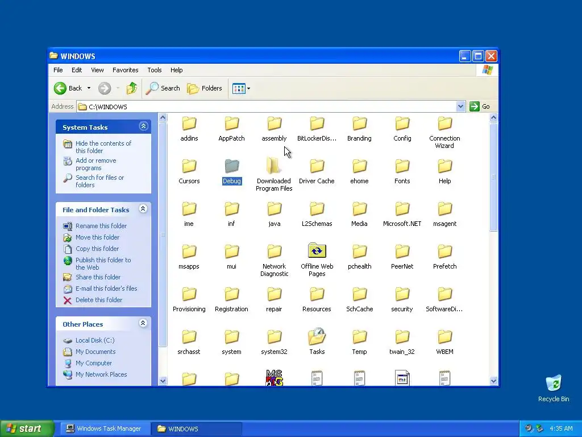Toggle the Folders pane button

pos(205,88)
